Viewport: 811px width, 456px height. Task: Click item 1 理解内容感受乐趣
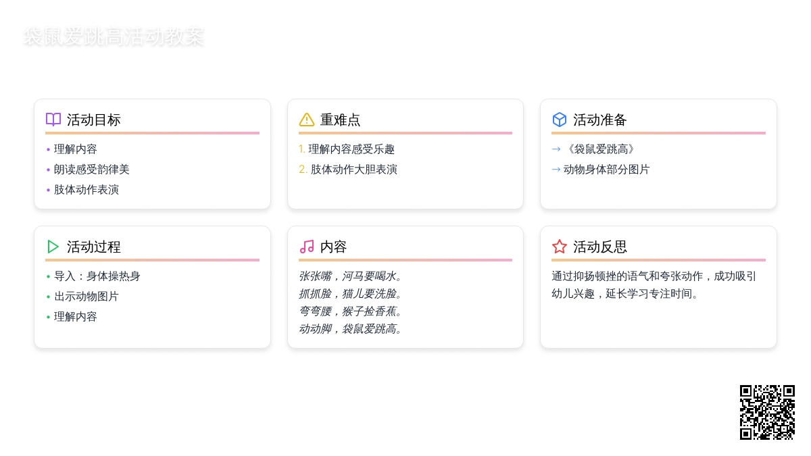coord(347,149)
